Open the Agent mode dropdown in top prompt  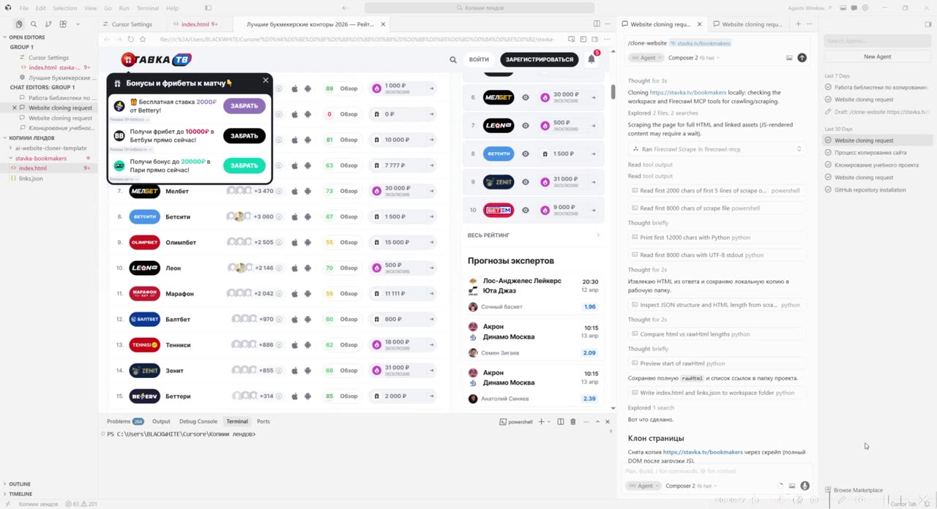point(646,58)
